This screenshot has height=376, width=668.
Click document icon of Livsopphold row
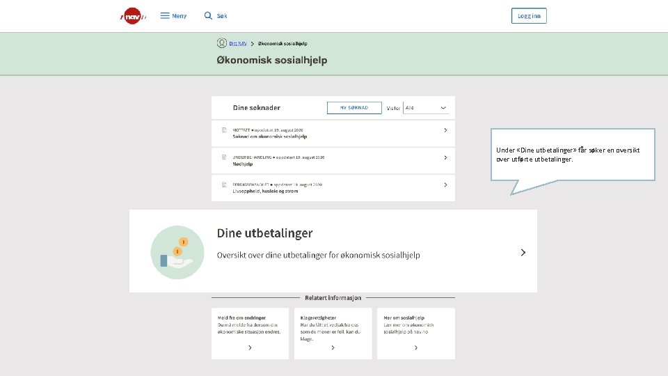224,185
